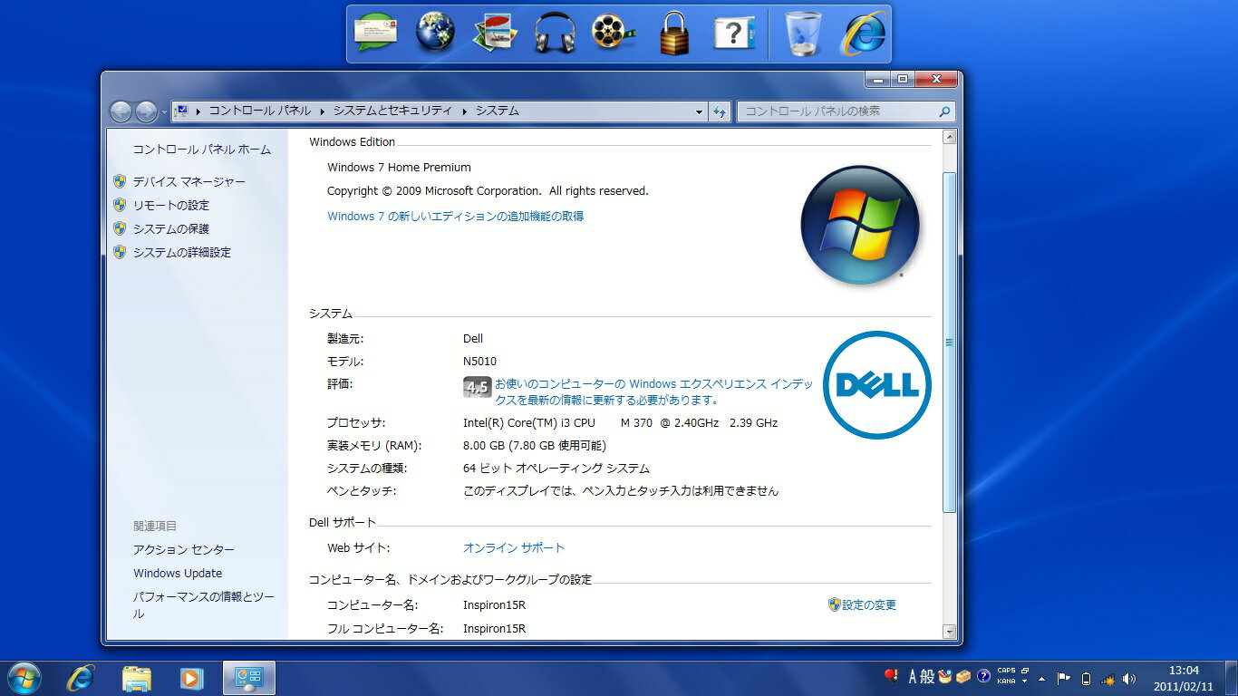
Task: Click the Windows Start orb
Action: pos(24,678)
